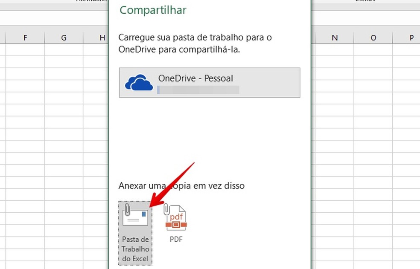Click the paperclip on the PDF icon
This screenshot has height=269, width=420.
coord(167,210)
